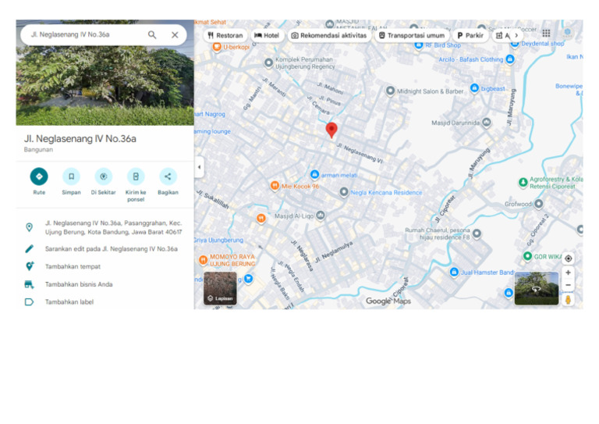
Task: Clear the search with the X icon
Action: click(x=175, y=35)
